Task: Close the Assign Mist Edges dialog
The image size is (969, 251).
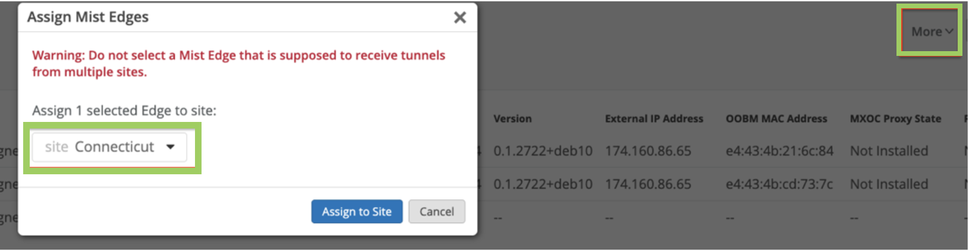Action: point(460,18)
